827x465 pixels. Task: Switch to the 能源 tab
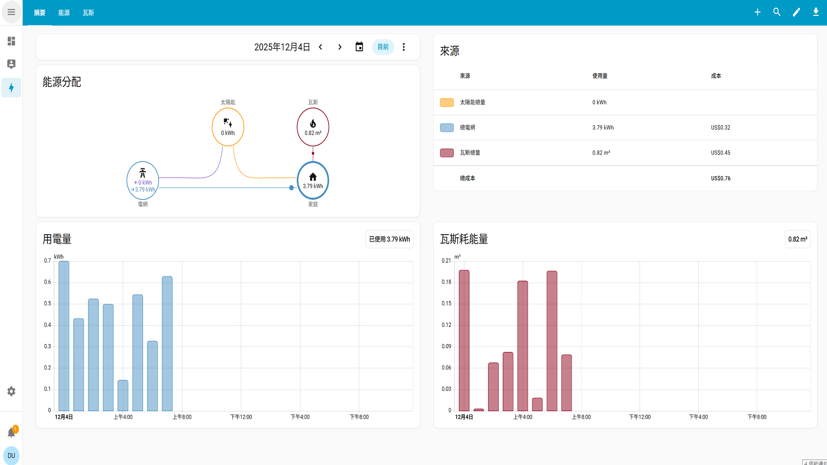click(x=64, y=13)
